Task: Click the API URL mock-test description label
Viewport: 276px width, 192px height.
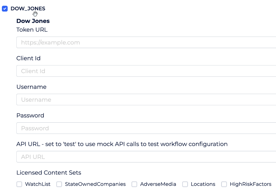Action: [x=122, y=144]
